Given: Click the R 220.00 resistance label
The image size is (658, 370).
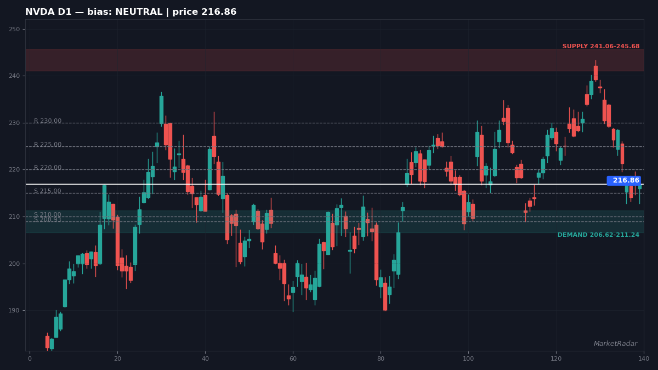Looking at the screenshot, I should click(48, 168).
